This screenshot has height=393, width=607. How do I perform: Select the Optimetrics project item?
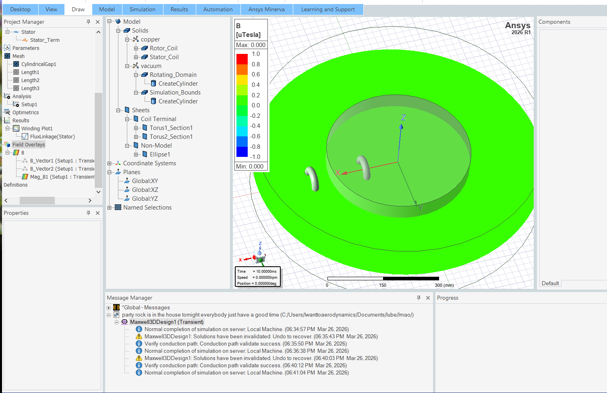tap(25, 112)
